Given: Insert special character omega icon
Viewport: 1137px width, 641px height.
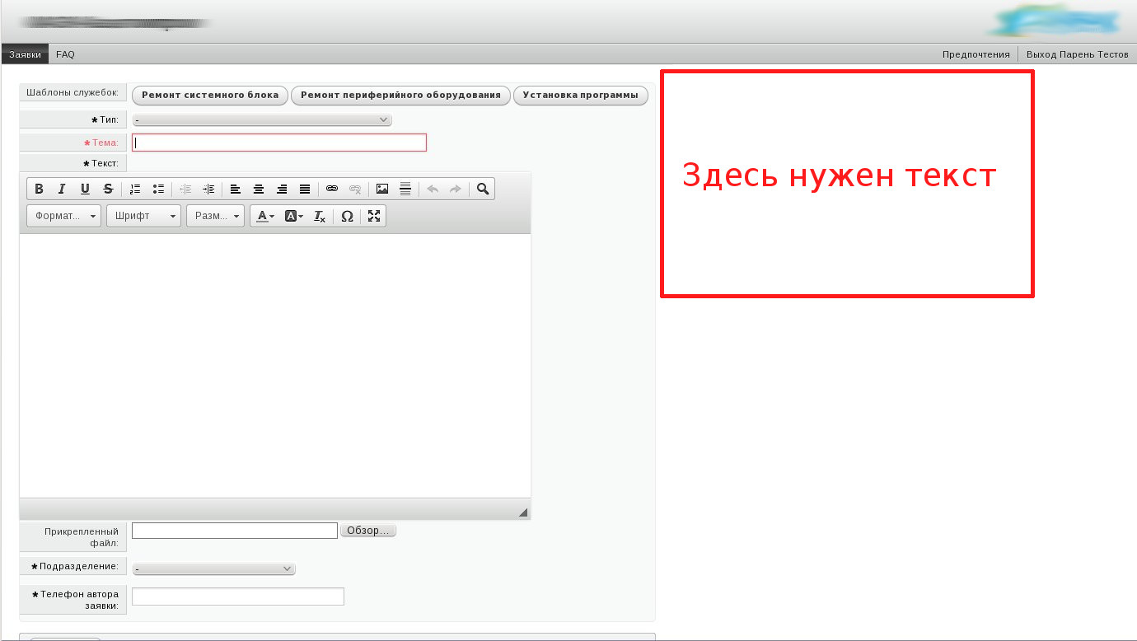Looking at the screenshot, I should point(347,216).
